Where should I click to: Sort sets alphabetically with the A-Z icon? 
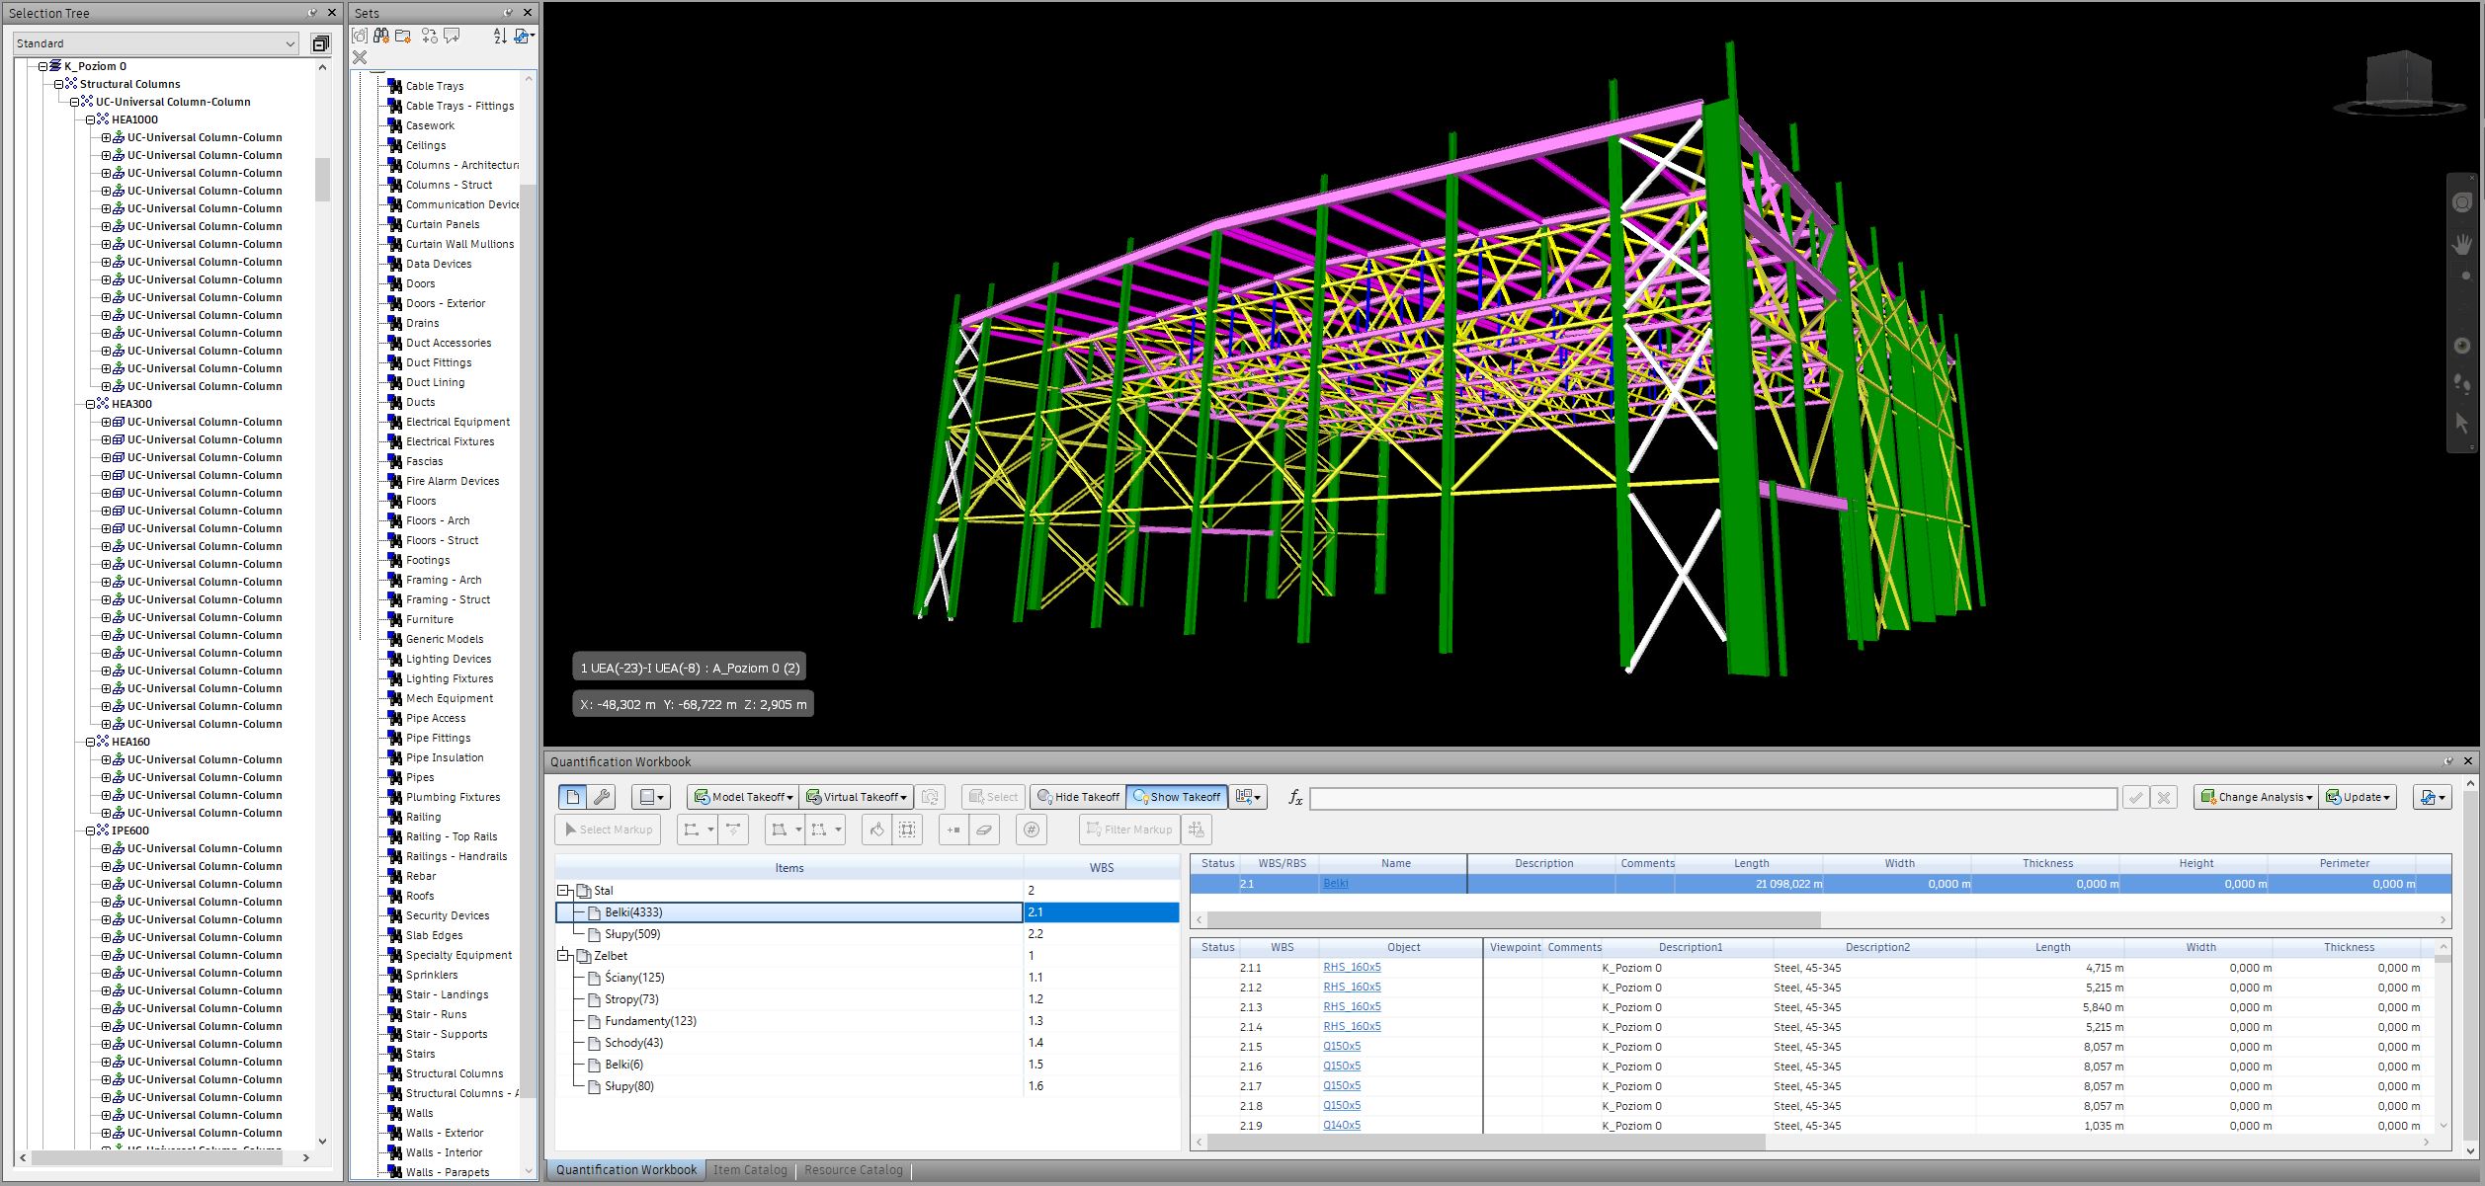click(x=500, y=37)
